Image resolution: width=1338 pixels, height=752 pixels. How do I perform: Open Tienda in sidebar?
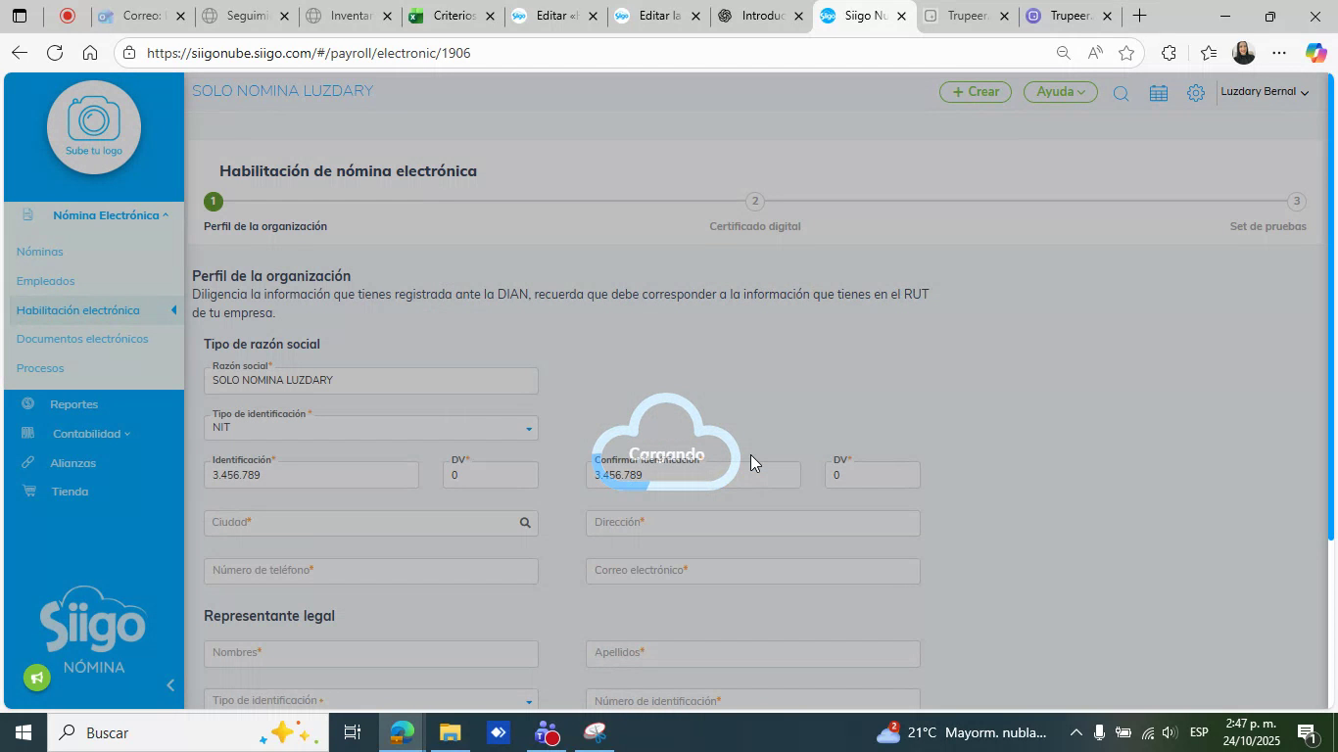pos(70,492)
